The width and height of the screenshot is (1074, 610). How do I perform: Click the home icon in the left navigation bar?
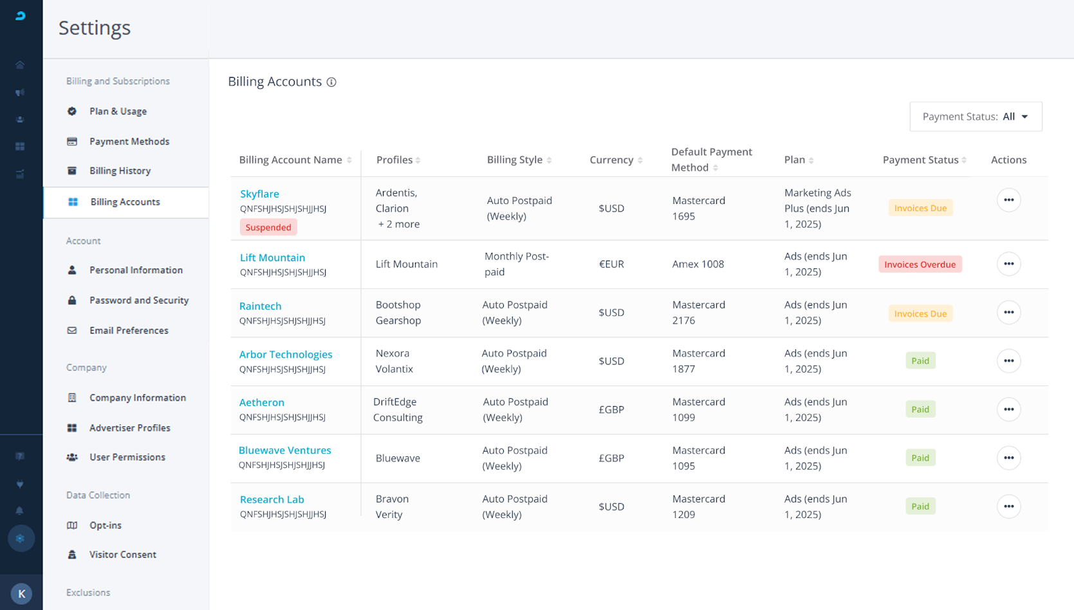(20, 65)
